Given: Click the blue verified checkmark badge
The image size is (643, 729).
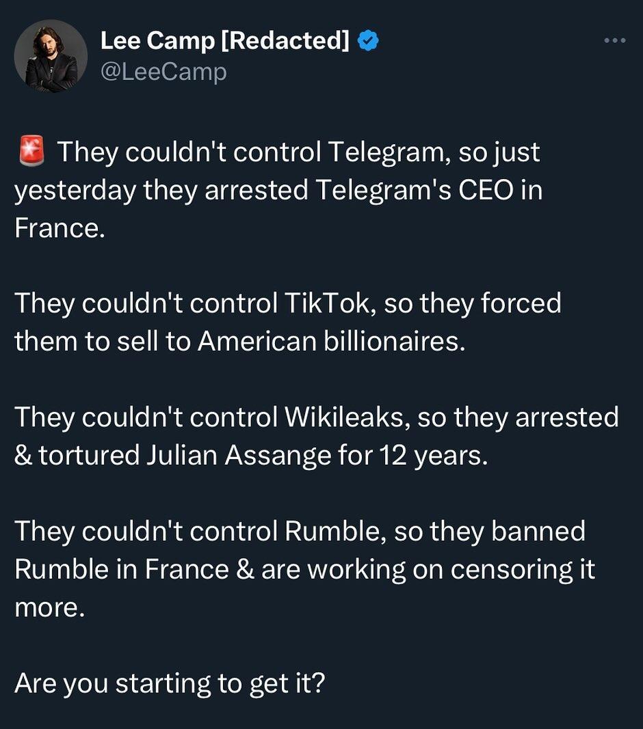Looking at the screenshot, I should (x=369, y=42).
